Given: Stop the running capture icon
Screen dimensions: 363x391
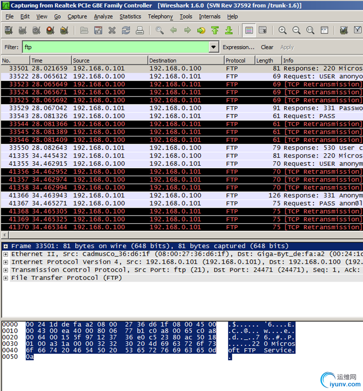Looking at the screenshot, I should [50, 30].
